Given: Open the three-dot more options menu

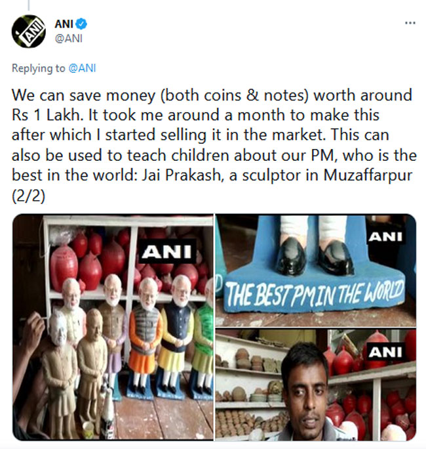Looking at the screenshot, I should coord(410,23).
